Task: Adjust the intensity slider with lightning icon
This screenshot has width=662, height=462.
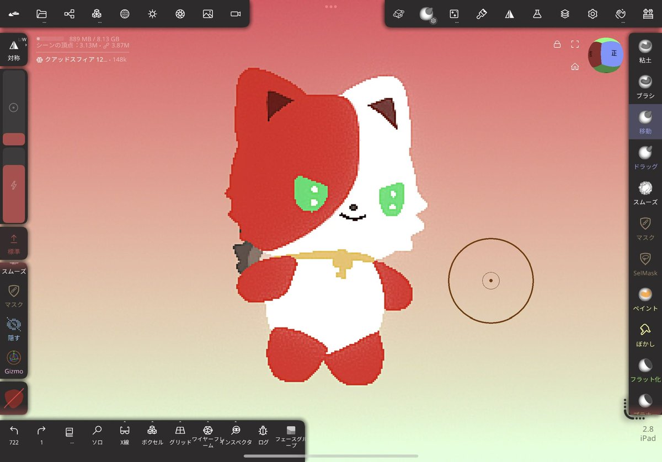Action: (14, 185)
